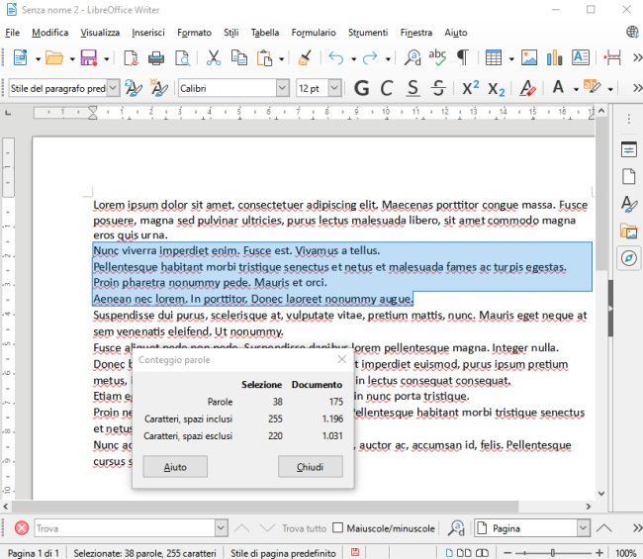Click the Insert Image toolbar icon
The width and height of the screenshot is (643, 559).
click(529, 58)
